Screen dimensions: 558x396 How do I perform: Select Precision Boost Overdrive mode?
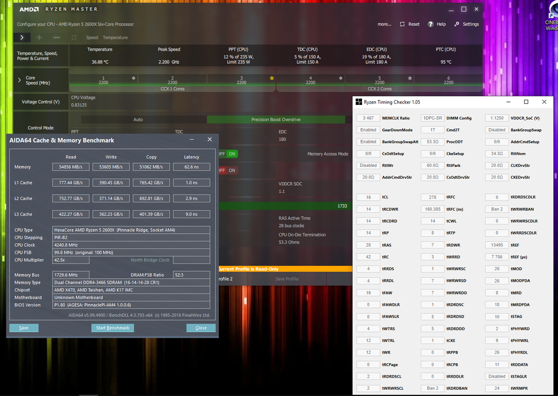(276, 120)
